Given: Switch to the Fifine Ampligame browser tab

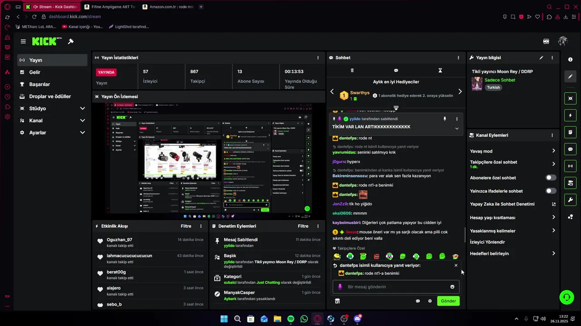Looking at the screenshot, I should (109, 7).
